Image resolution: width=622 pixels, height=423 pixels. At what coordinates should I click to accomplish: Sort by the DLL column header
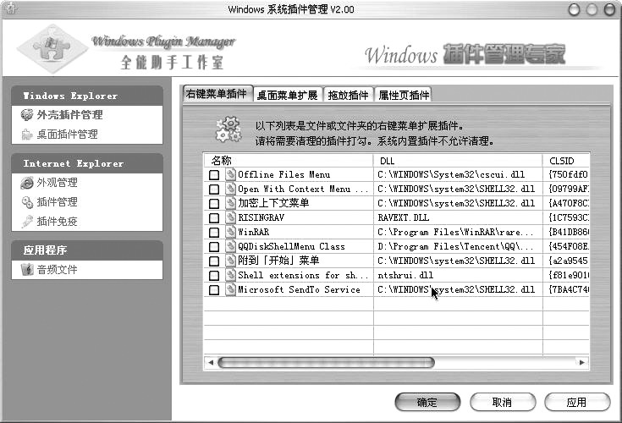tap(458, 161)
